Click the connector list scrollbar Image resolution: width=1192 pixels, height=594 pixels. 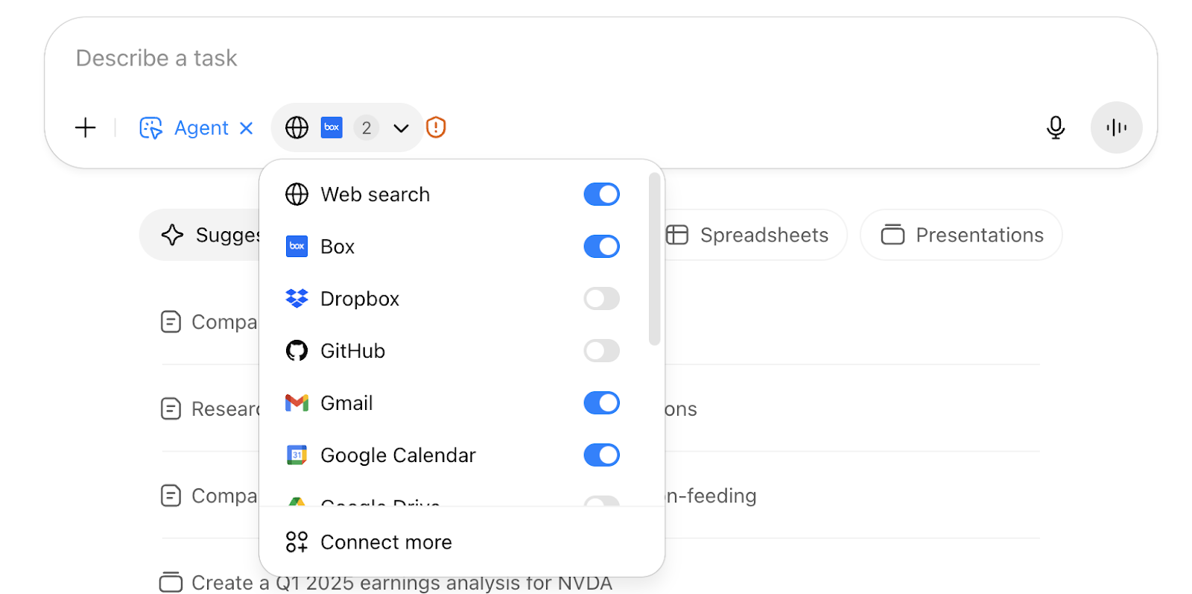(x=654, y=259)
